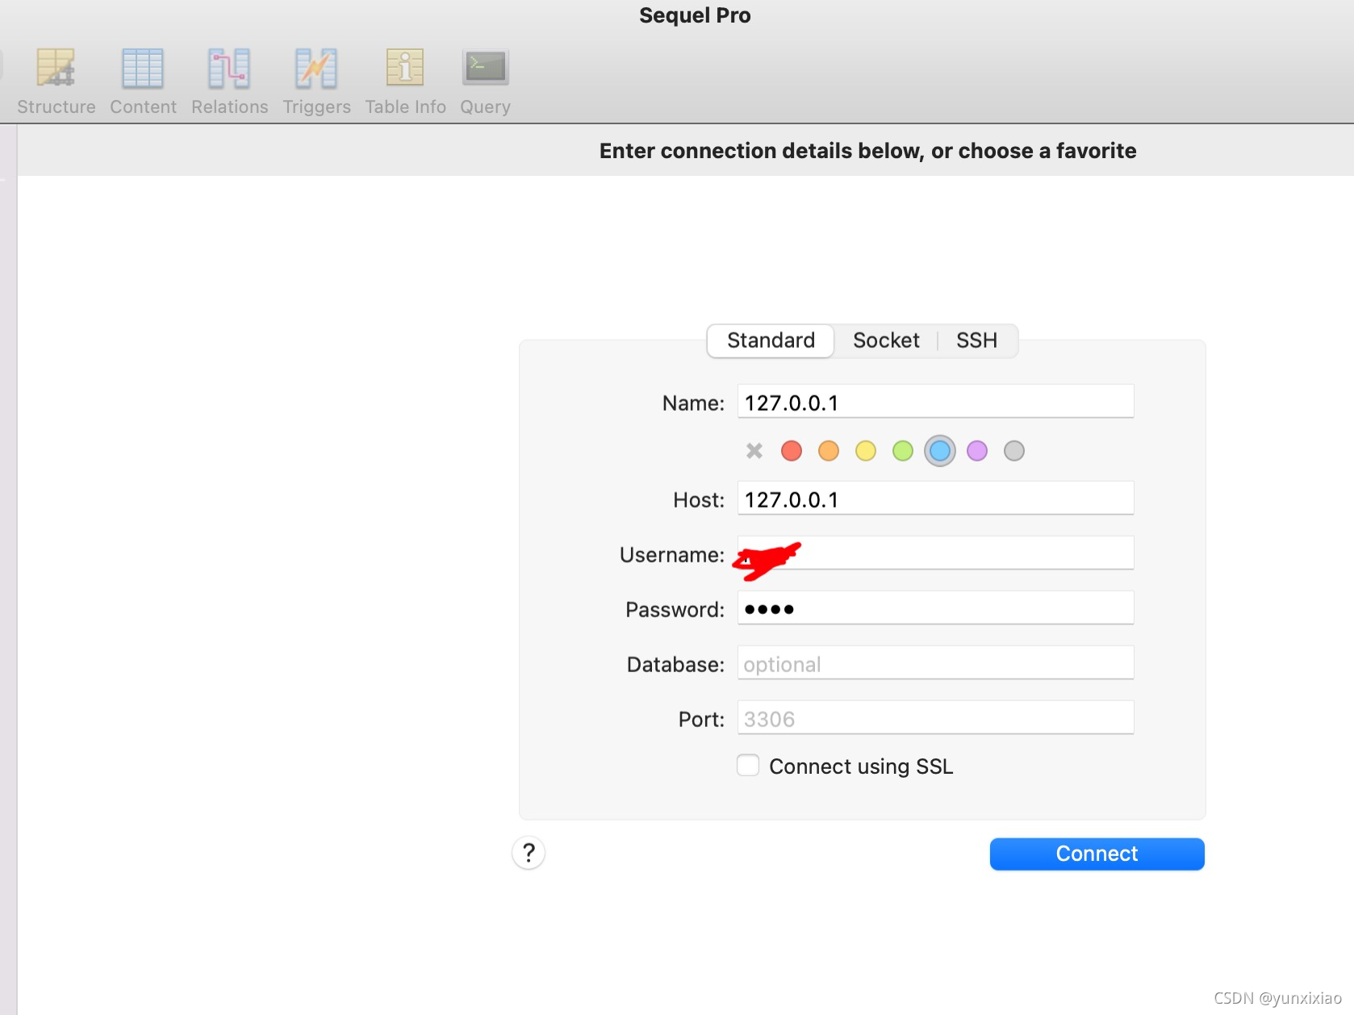1354x1015 pixels.
Task: Enable the Connect using SSL checkbox
Action: click(747, 765)
